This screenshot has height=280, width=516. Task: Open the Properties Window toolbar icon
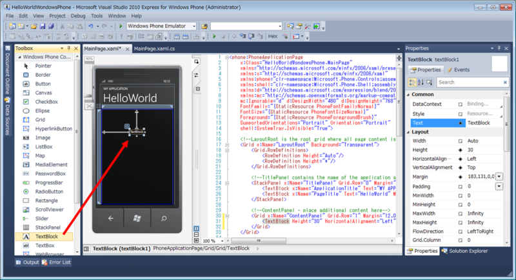(299, 26)
